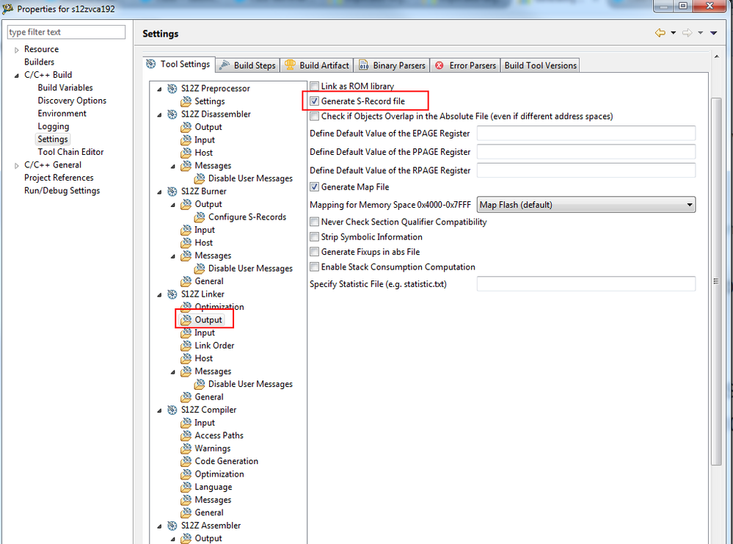Toggle Generate S-Record file checkbox
Viewport: 733px width, 544px height.
coord(315,101)
